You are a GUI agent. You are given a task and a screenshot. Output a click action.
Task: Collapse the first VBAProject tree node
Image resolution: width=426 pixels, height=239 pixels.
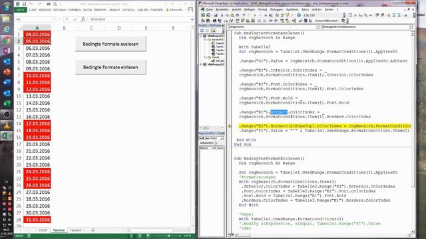tap(201, 36)
